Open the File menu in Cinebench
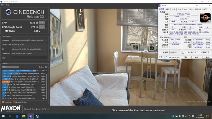This screenshot has height=119, width=212. click(x=2, y=5)
